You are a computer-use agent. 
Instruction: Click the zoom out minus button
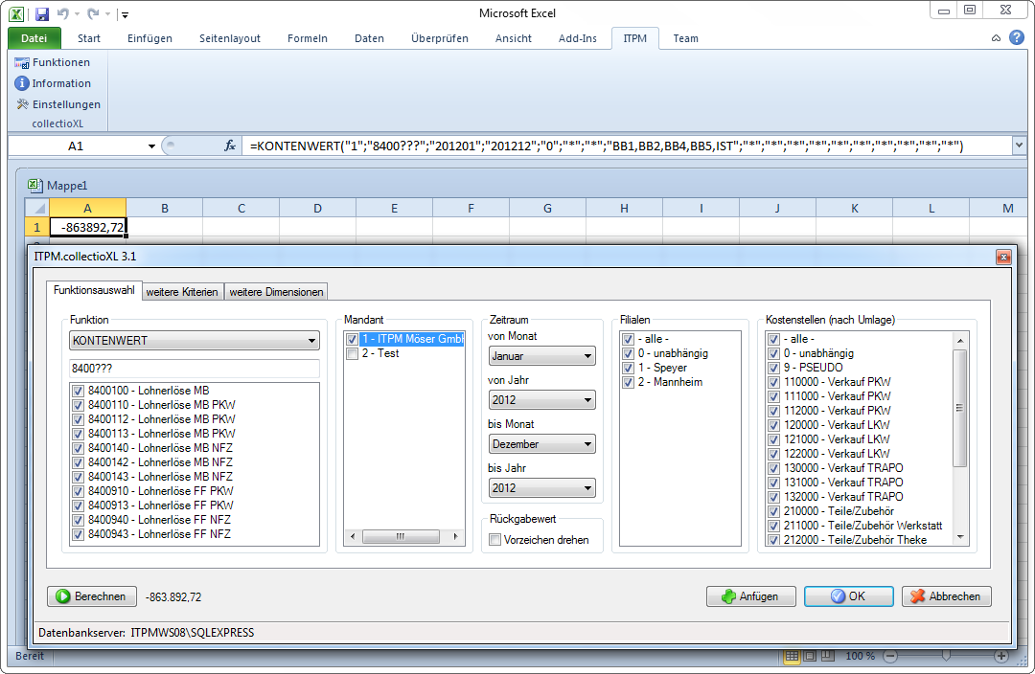(890, 656)
